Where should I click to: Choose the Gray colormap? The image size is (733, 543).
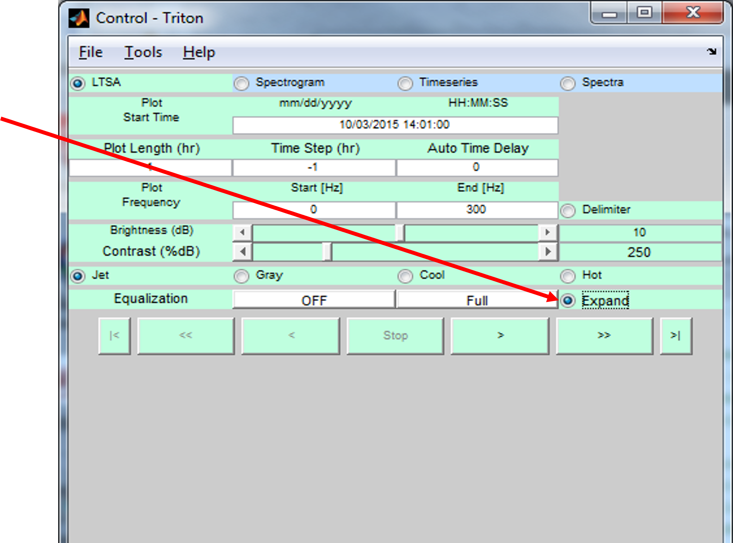pos(241,276)
